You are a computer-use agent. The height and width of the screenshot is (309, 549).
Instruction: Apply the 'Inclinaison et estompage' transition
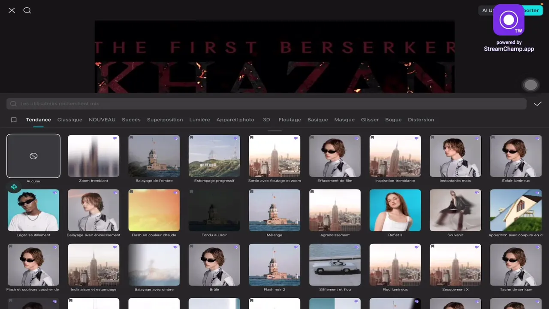94,265
